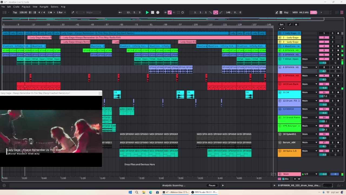Image resolution: width=346 pixels, height=195 pixels.
Task: Arm the Arrangement Record button
Action: tap(158, 12)
